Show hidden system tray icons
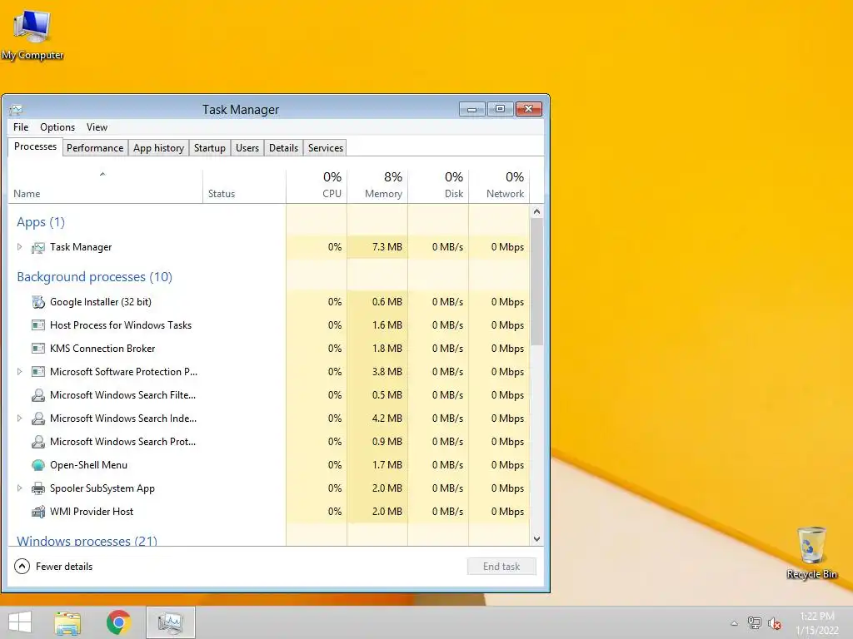 [735, 623]
